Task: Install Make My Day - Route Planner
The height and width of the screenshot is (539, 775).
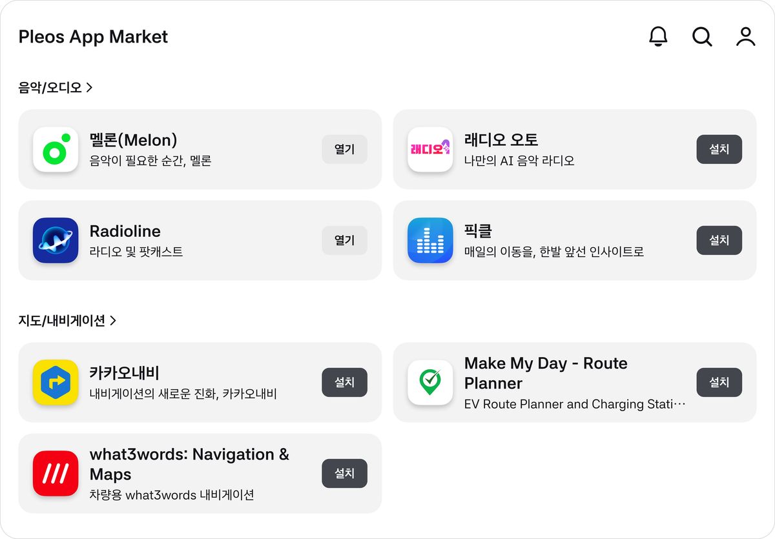Action: tap(719, 382)
